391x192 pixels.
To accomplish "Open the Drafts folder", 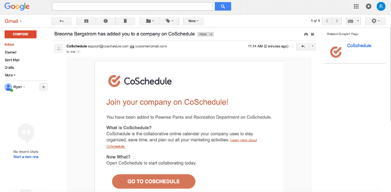I will (10, 68).
